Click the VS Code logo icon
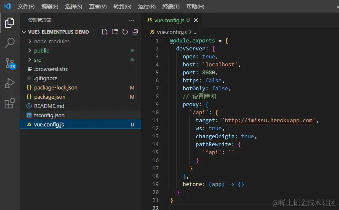The width and height of the screenshot is (339, 210). (x=7, y=6)
